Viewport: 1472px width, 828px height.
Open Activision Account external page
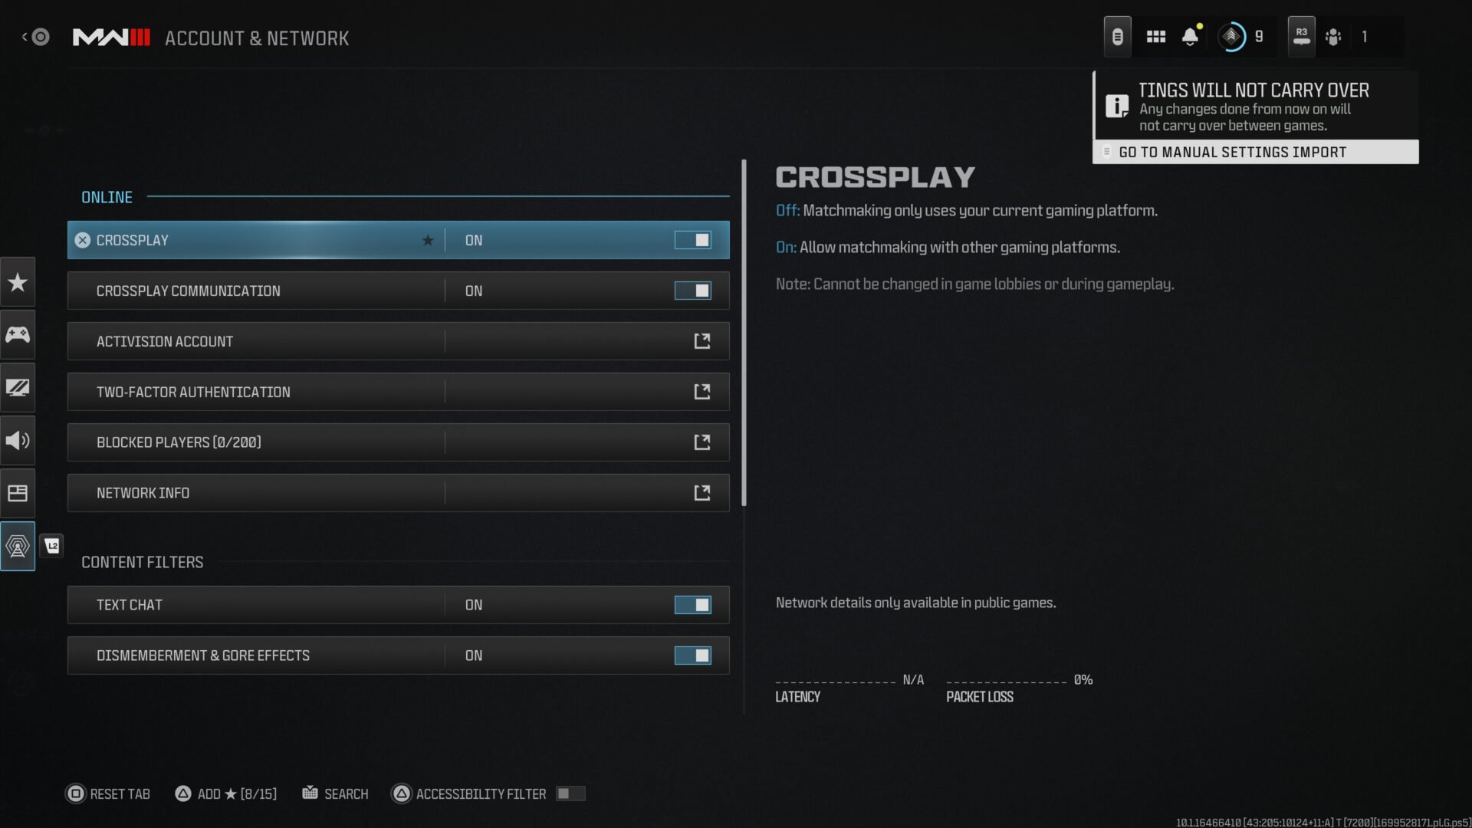point(701,340)
